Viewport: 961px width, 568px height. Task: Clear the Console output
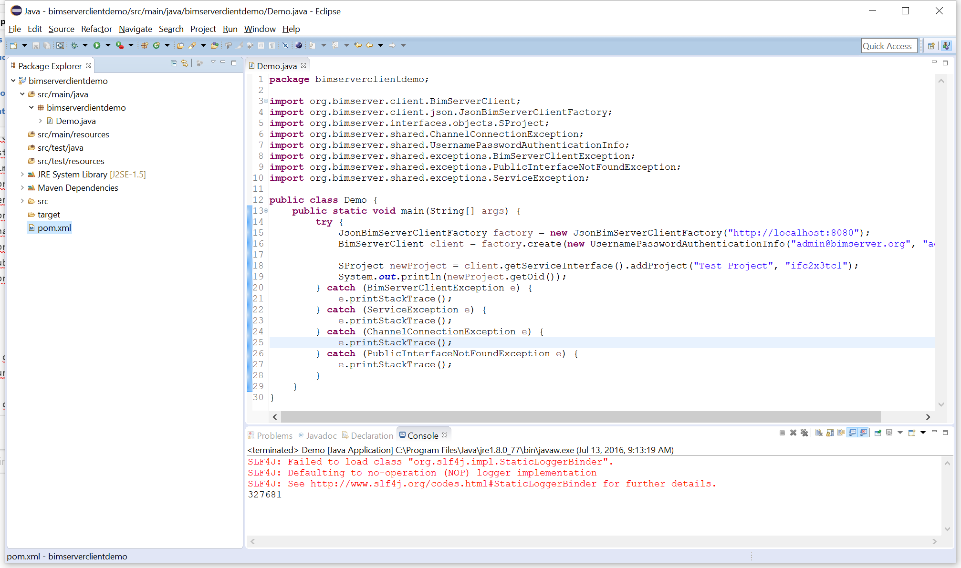[x=819, y=433]
